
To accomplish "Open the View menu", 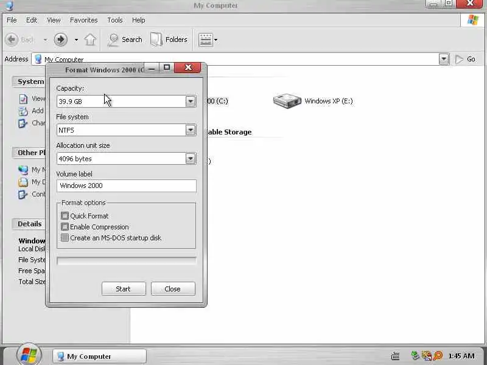I will coord(54,20).
